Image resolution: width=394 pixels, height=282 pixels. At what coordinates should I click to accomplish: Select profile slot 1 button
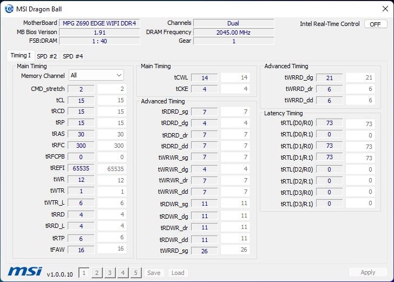coord(84,273)
